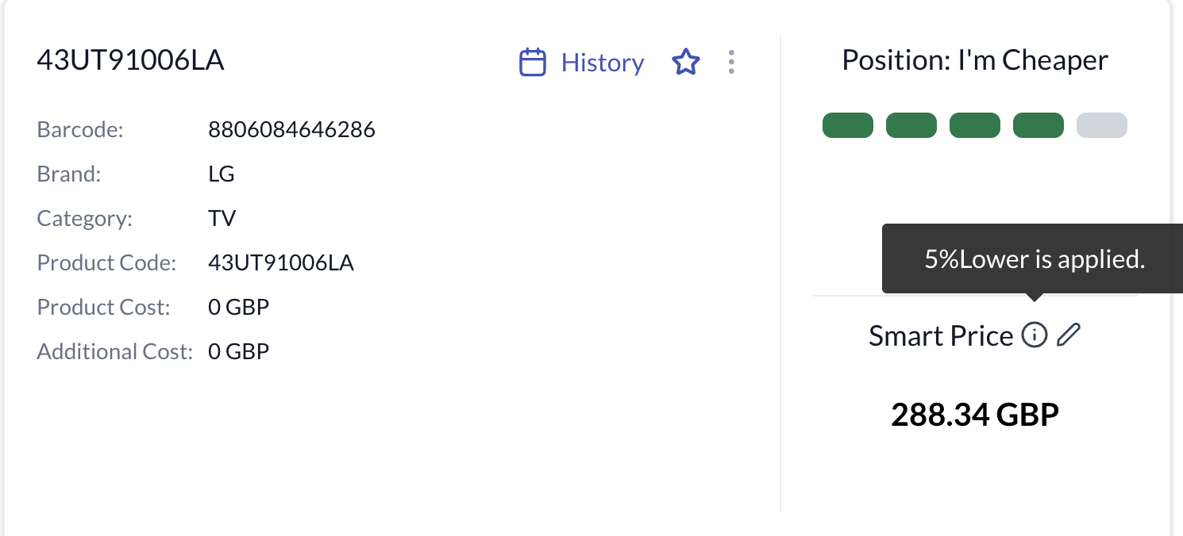Click the second green position bar
Image resolution: width=1183 pixels, height=536 pixels.
[911, 125]
